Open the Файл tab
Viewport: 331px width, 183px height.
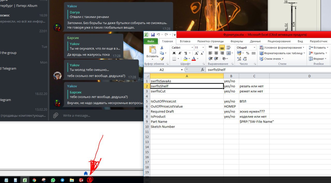pos(151,41)
